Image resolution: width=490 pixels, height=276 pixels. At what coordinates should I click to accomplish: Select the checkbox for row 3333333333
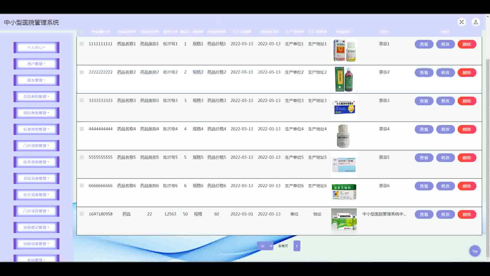(82, 100)
